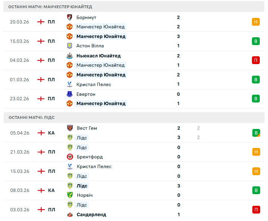Click the Sunderland club crest icon
This screenshot has width=268, height=221.
[69, 215]
